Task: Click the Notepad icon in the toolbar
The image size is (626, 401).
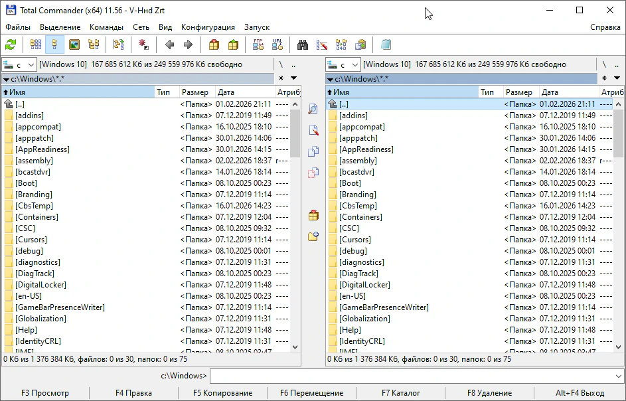Action: coord(386,45)
